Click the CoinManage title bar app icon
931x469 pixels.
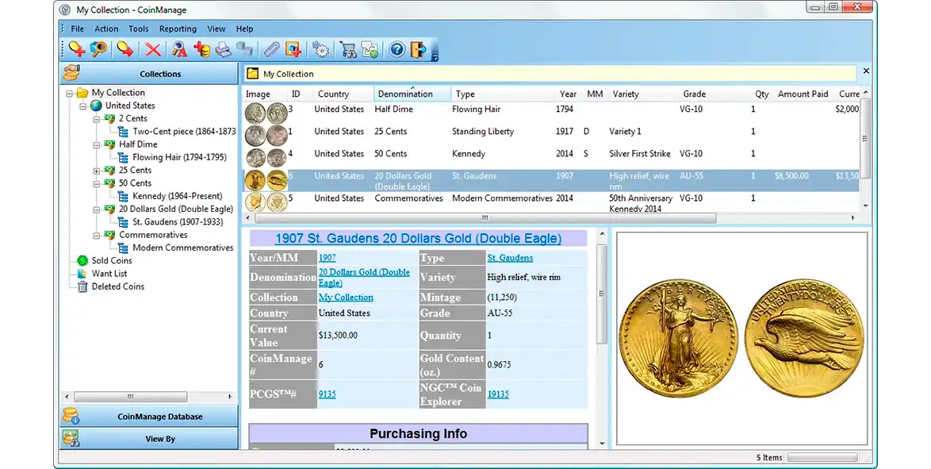point(65,10)
